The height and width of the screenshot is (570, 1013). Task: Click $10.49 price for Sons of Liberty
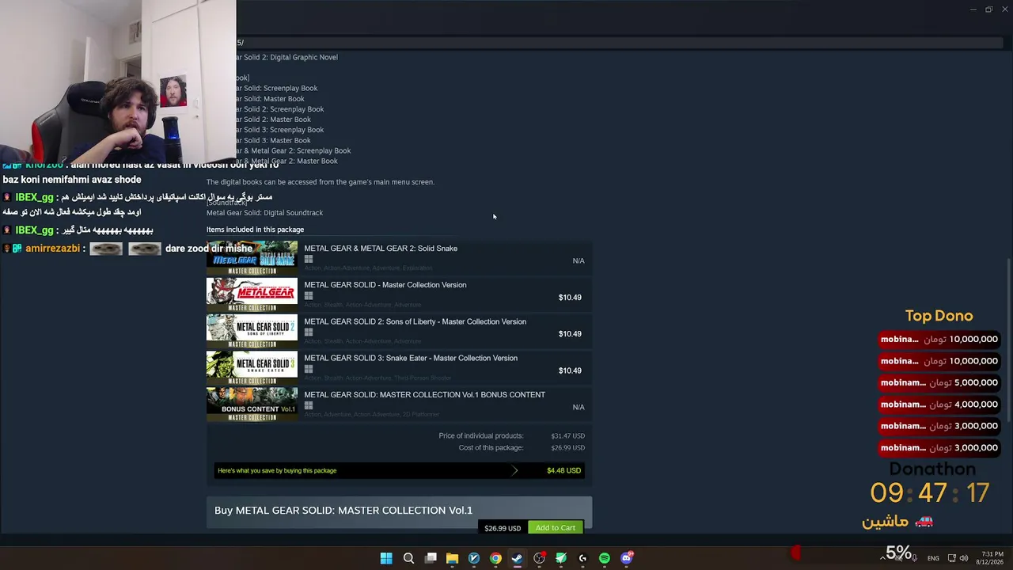[x=570, y=334]
